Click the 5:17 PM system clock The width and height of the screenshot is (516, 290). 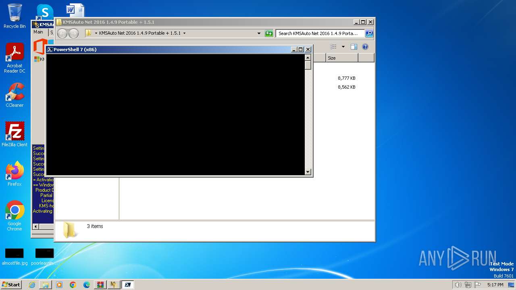point(495,285)
